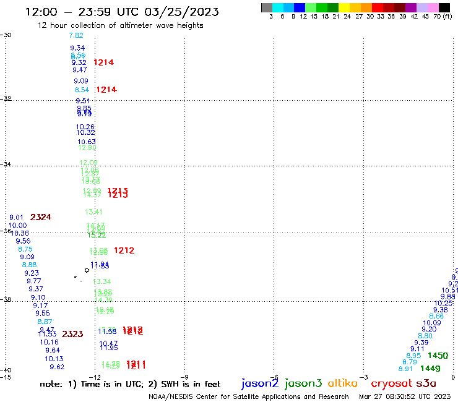
Task: Choose the cryosat satellite legend label
Action: click(392, 384)
